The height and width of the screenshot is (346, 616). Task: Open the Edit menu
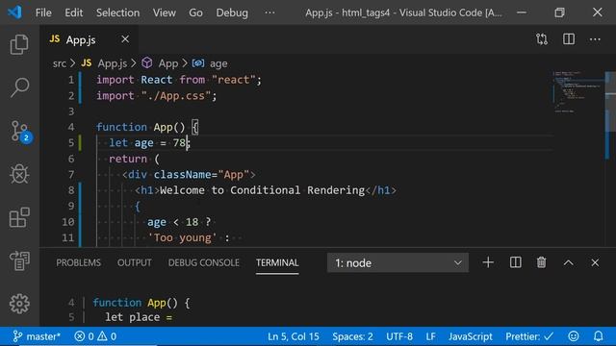[74, 12]
